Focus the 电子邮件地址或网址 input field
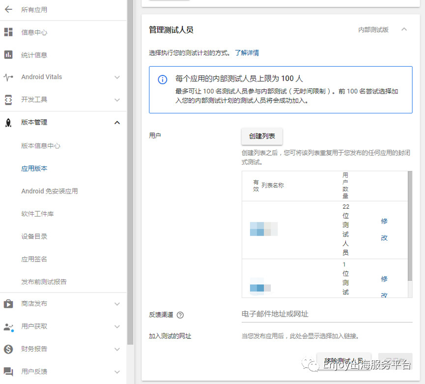 [327, 314]
